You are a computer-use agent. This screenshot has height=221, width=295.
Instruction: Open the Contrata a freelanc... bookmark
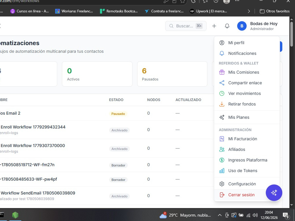164,11
